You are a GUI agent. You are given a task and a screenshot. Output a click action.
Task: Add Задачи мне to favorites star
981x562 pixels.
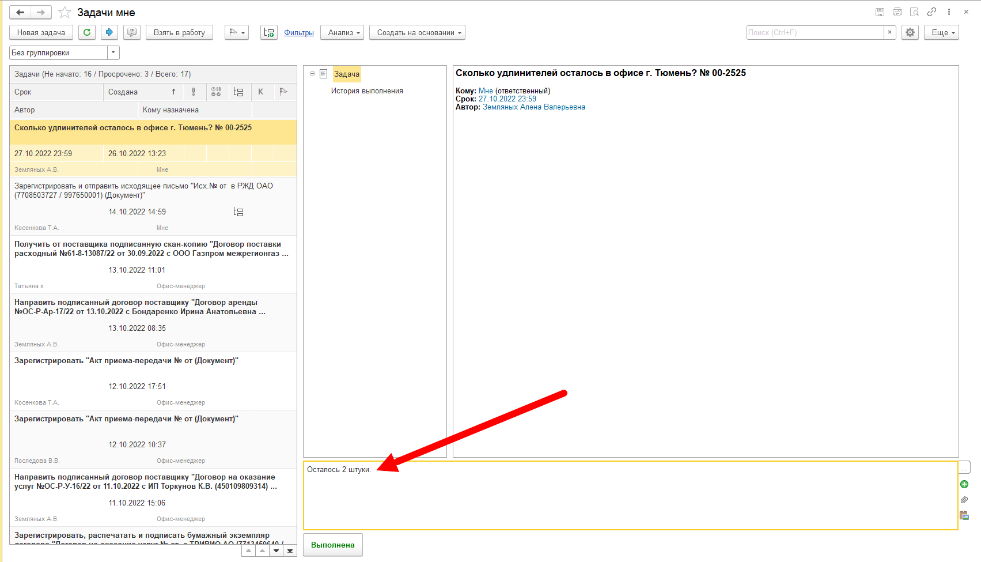[x=65, y=12]
